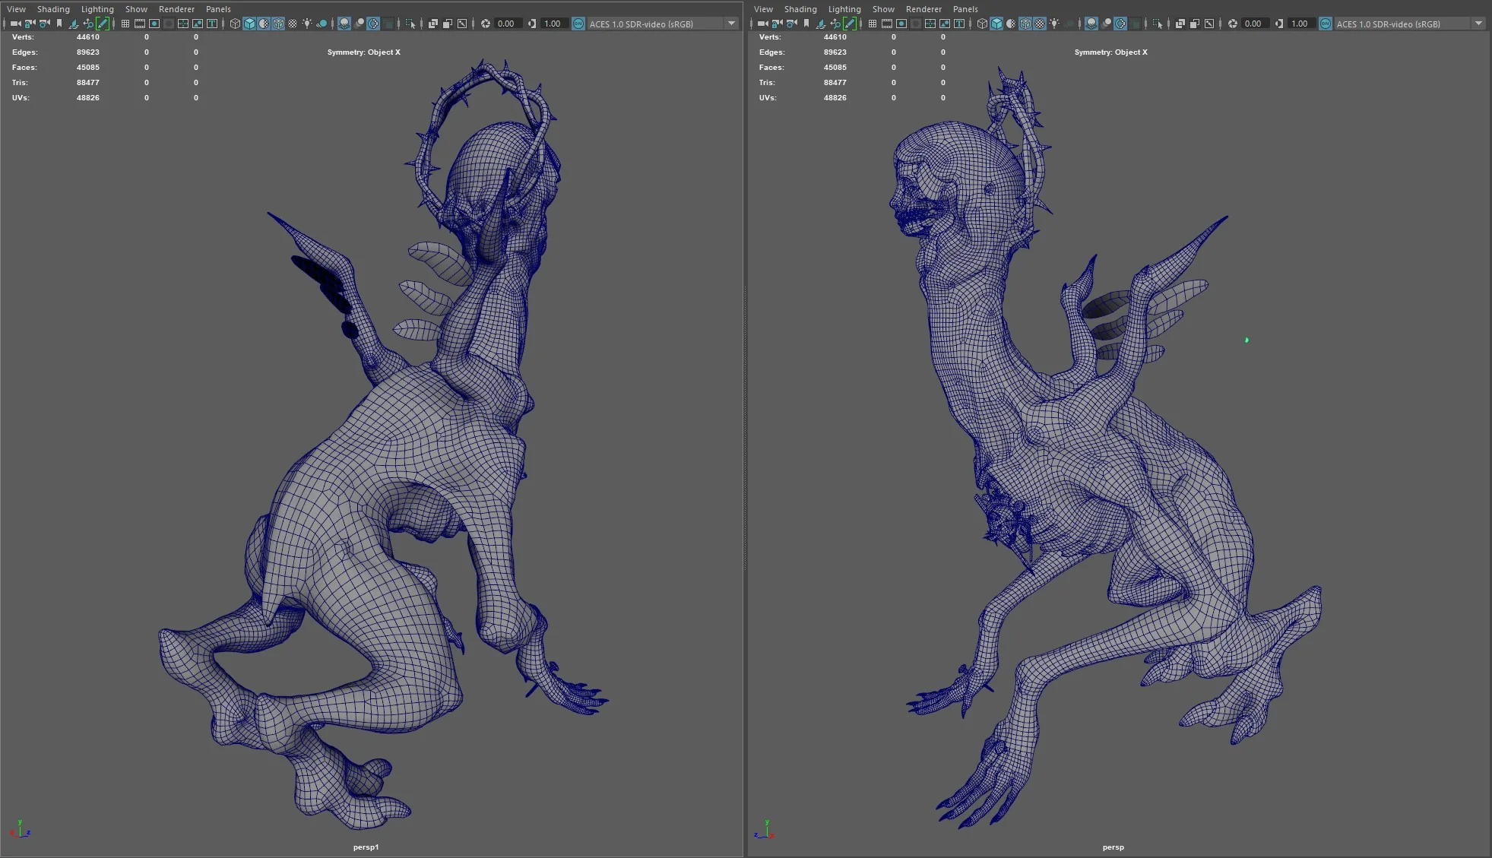Enable wireframe display in left persp1 panel
This screenshot has width=1492, height=858.
coord(235,24)
